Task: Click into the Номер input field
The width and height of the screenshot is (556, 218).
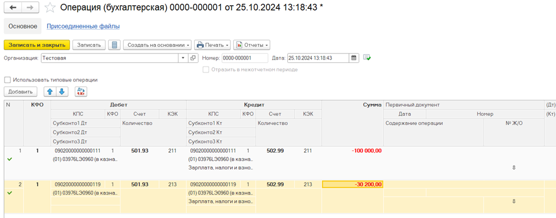Action: click(245, 58)
